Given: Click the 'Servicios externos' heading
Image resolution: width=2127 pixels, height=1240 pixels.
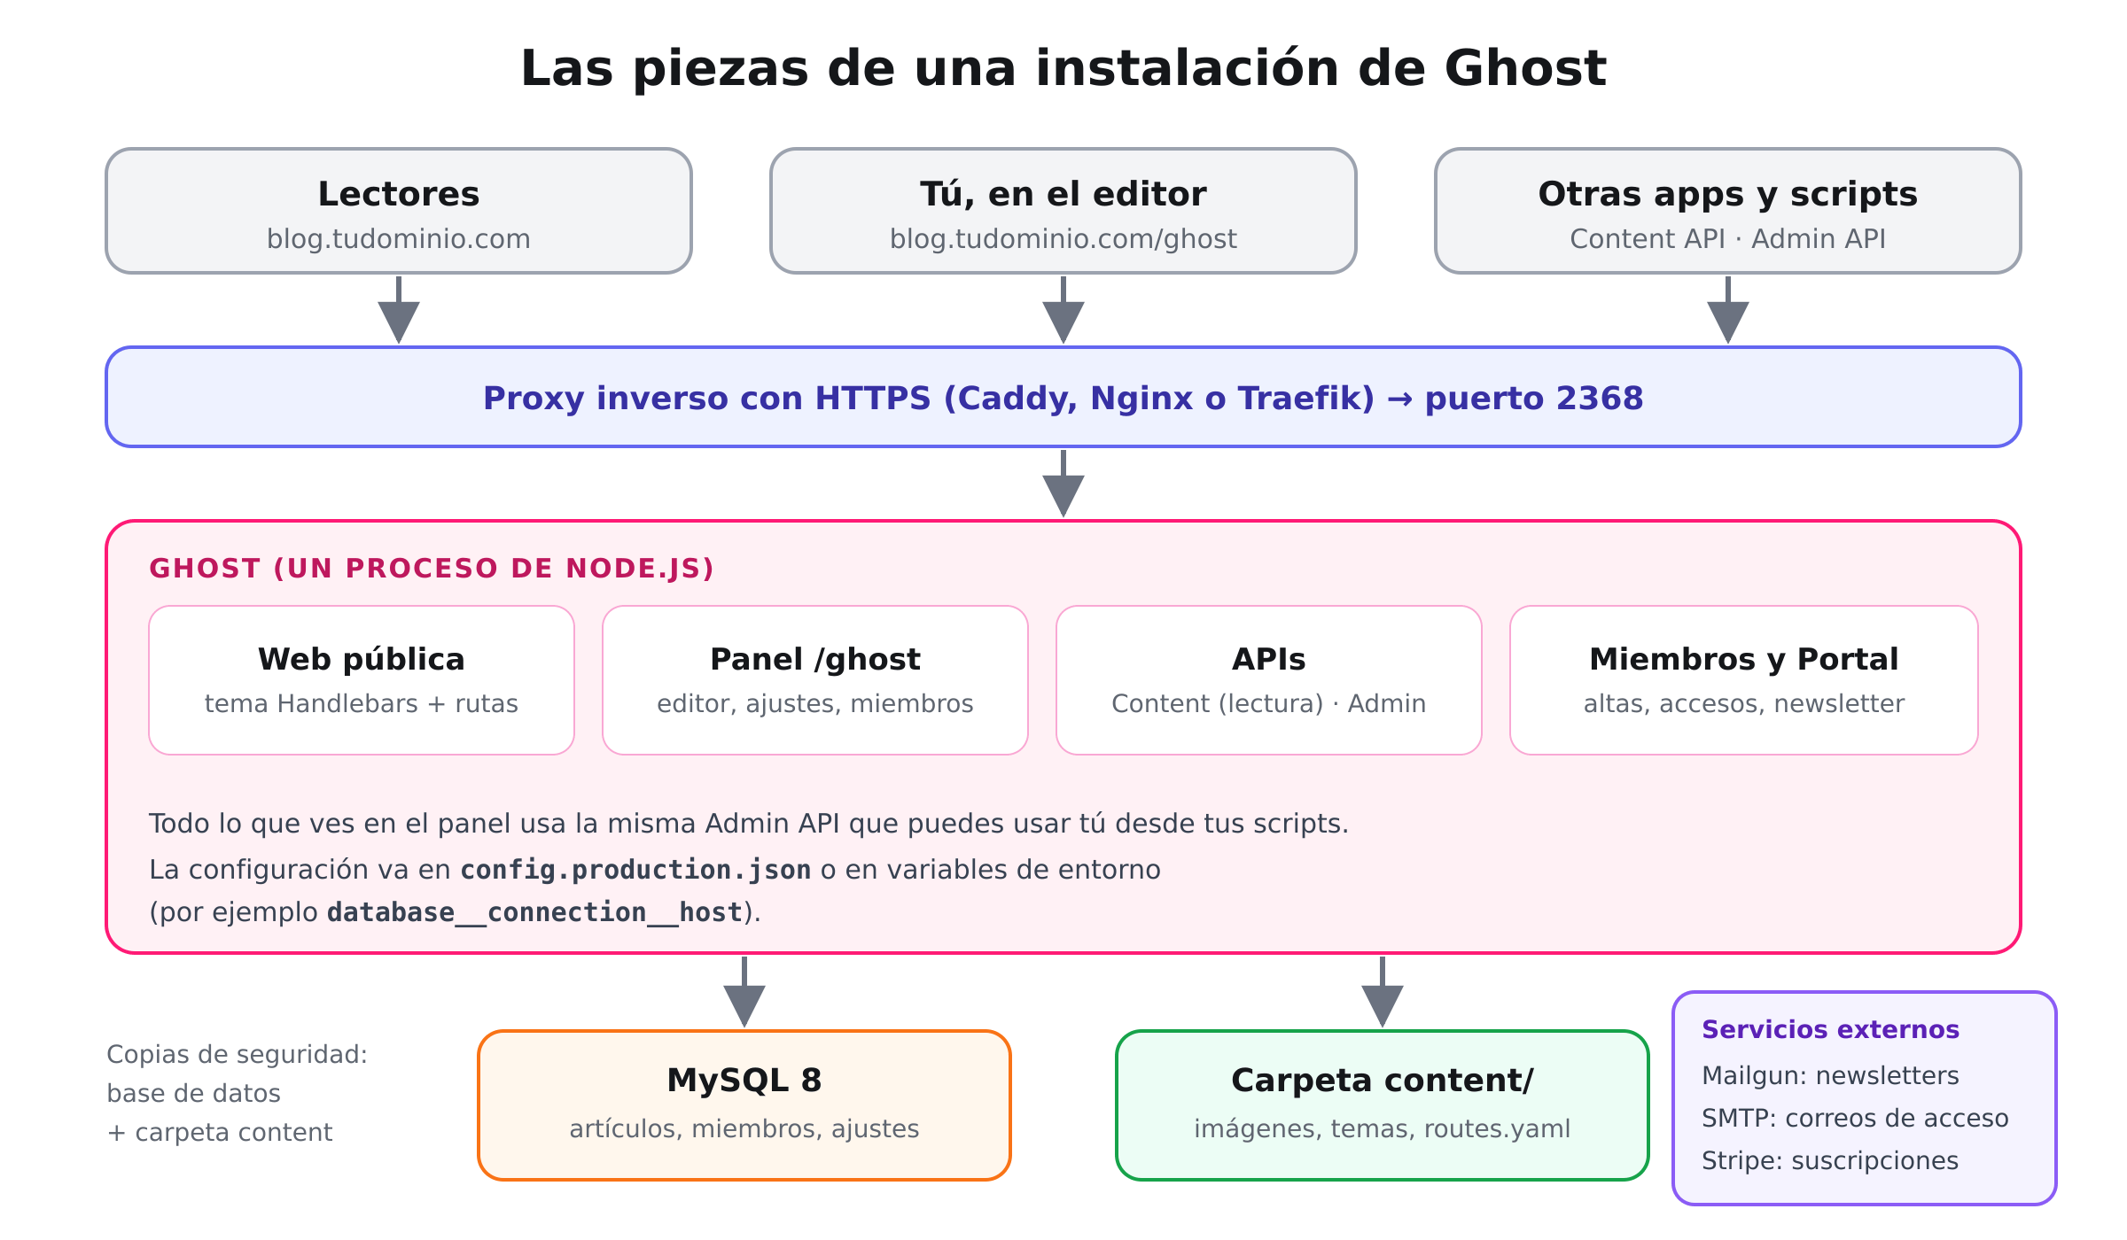Looking at the screenshot, I should pyautogui.click(x=1830, y=1030).
